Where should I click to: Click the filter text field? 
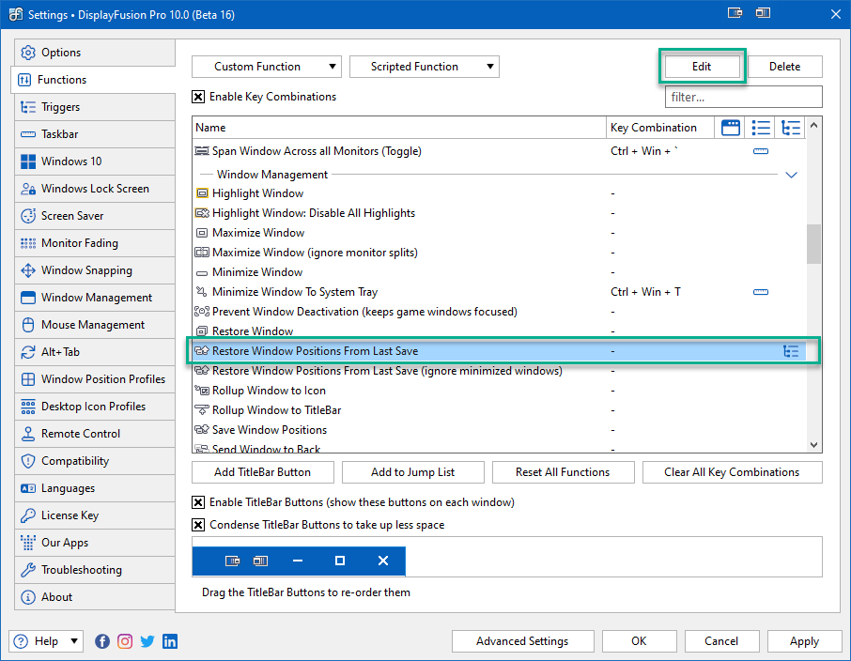(x=744, y=97)
